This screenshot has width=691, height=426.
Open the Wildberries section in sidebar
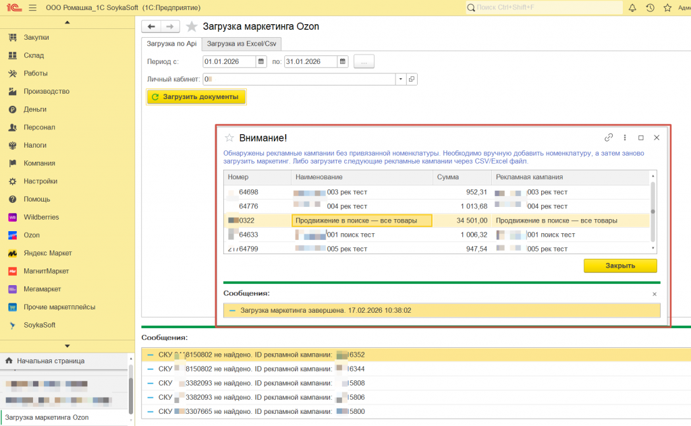coord(42,217)
